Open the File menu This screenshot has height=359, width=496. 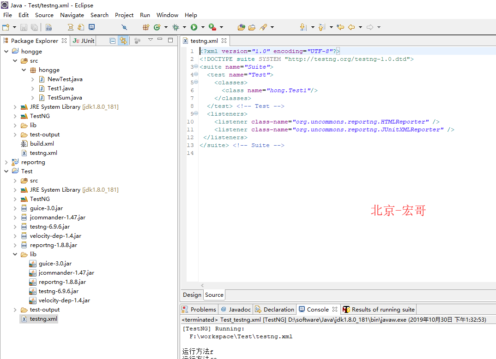7,15
